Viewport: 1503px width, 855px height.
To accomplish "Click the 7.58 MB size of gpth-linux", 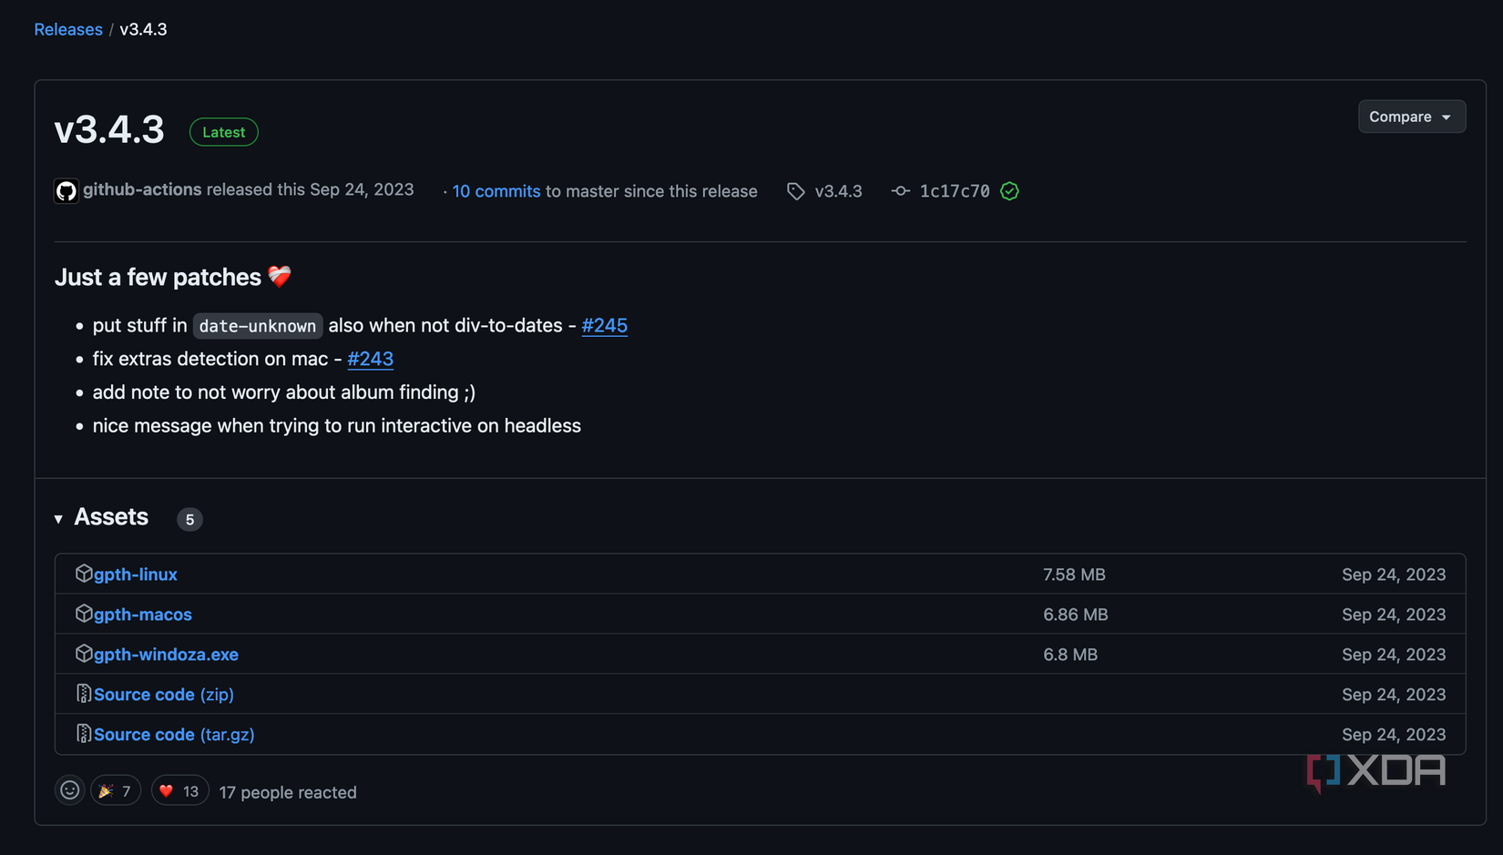I will pyautogui.click(x=1074, y=575).
